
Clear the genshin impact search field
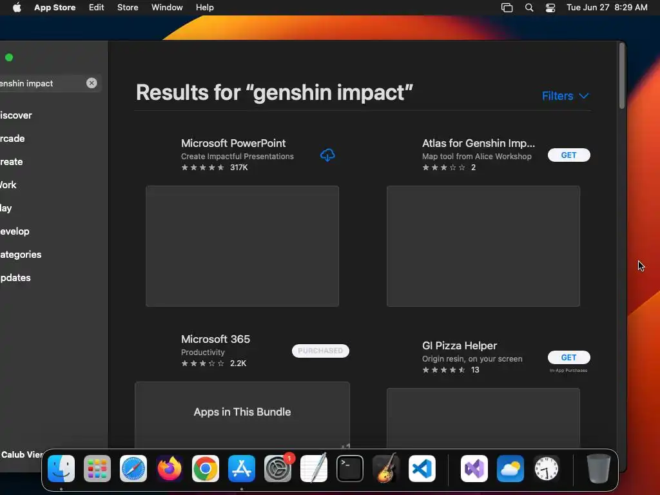coord(92,83)
